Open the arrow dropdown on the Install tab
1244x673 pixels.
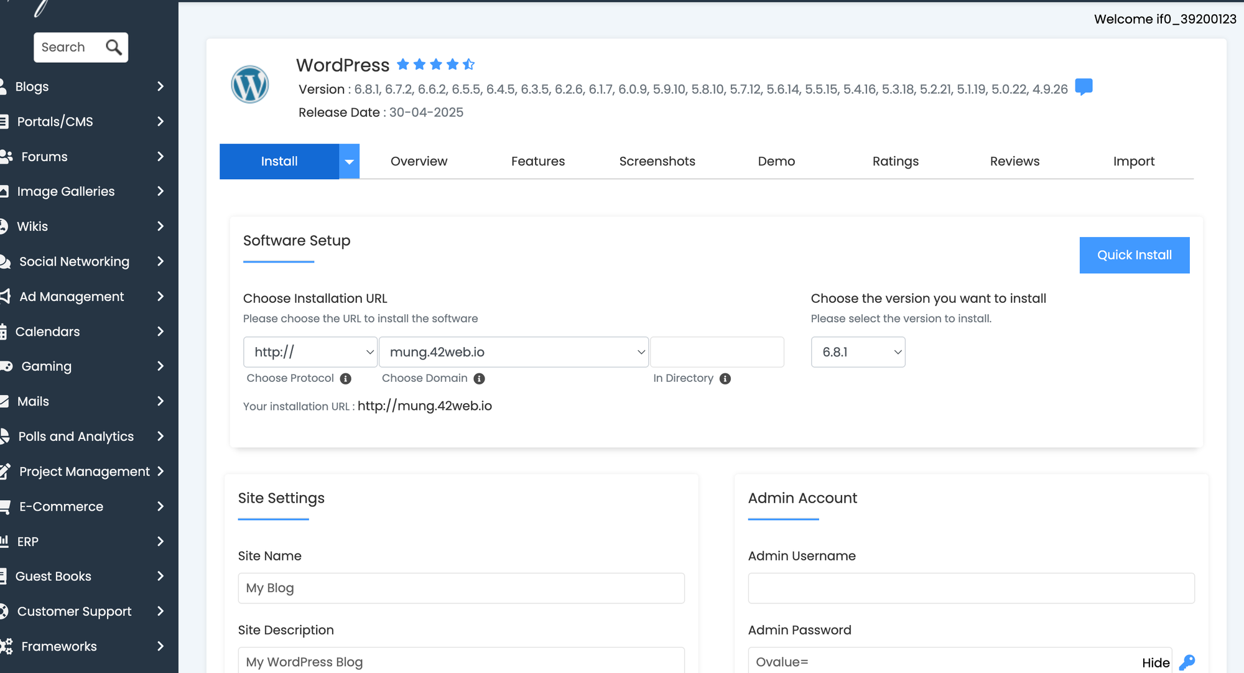(350, 162)
